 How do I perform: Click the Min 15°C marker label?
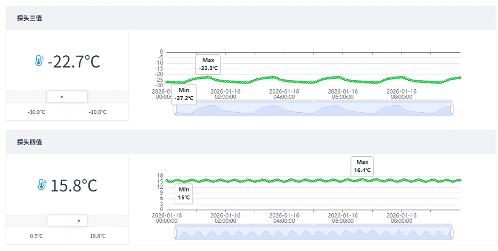pos(184,193)
